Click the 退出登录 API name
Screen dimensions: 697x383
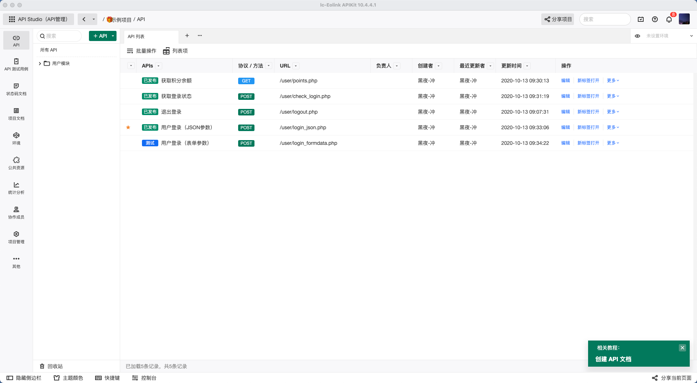click(171, 112)
